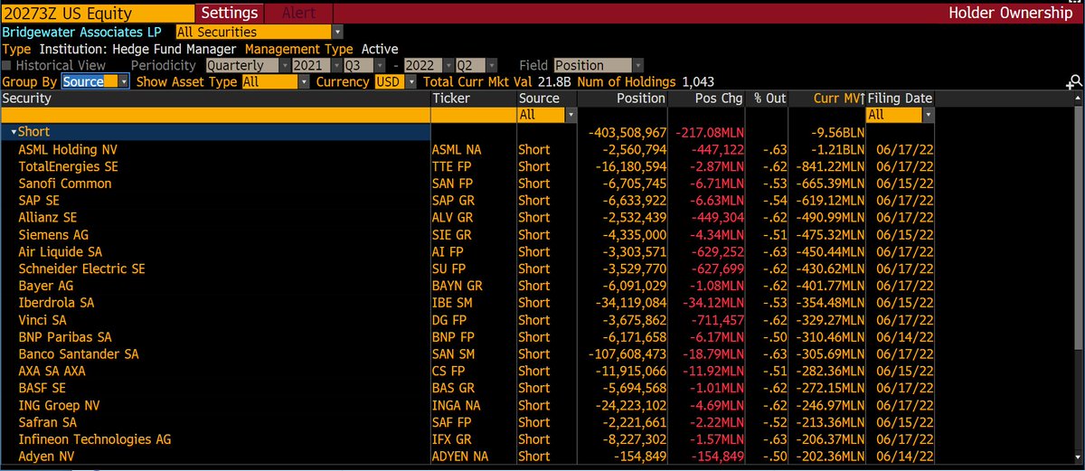Click the BAYN GR ticker cell
The image size is (1085, 471).
458,286
